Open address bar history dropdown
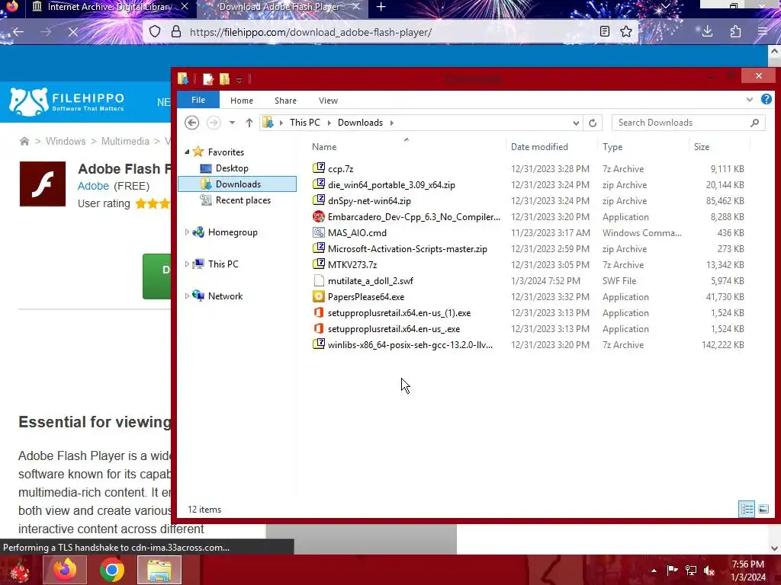This screenshot has width=781, height=585. pos(577,123)
